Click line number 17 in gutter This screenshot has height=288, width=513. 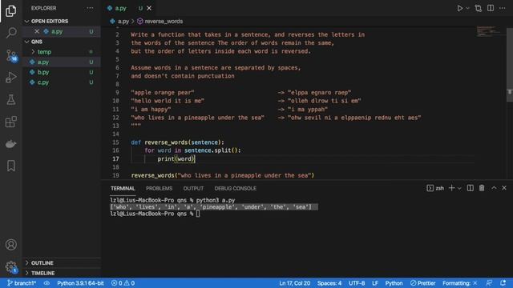pos(115,159)
